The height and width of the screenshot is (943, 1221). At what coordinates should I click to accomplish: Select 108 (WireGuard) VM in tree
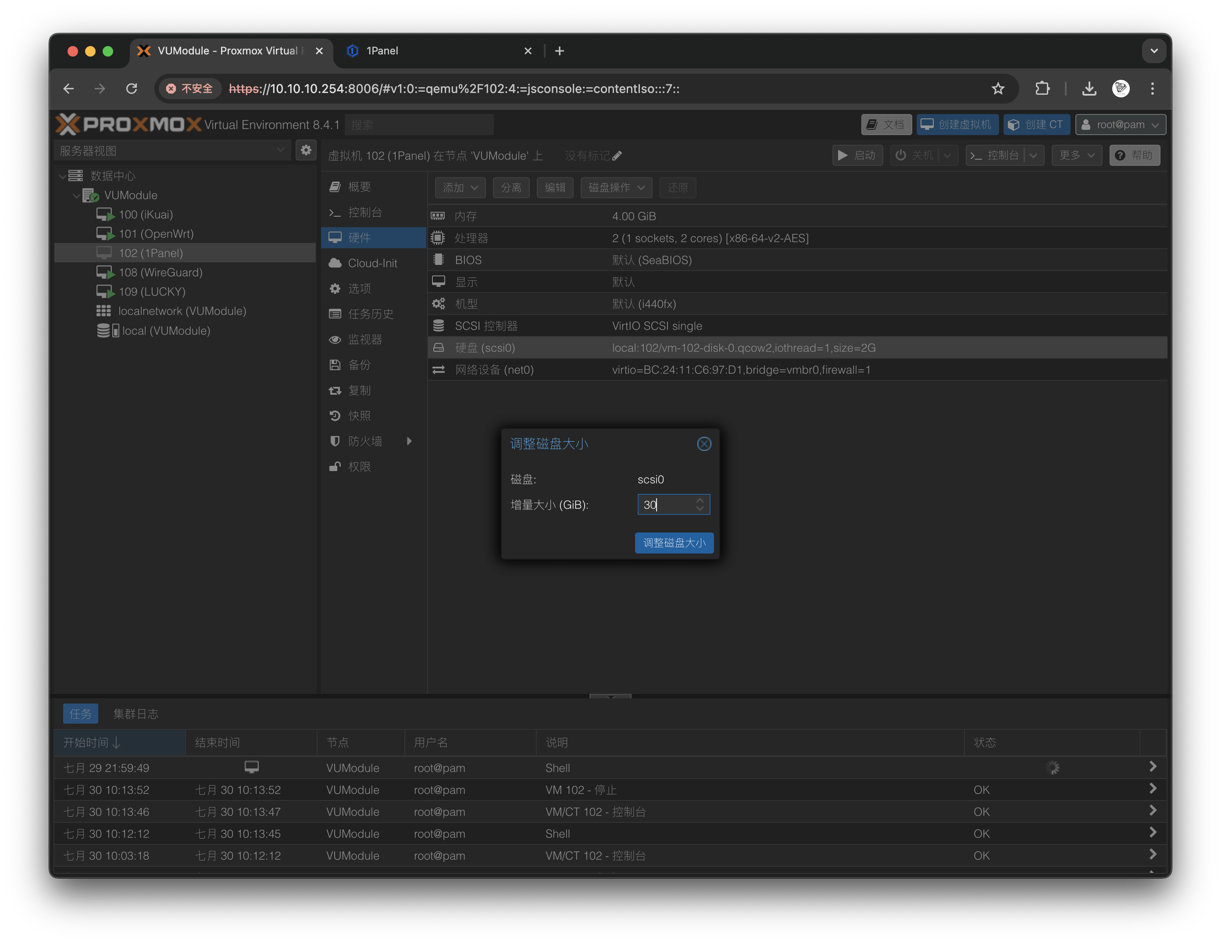coord(160,272)
